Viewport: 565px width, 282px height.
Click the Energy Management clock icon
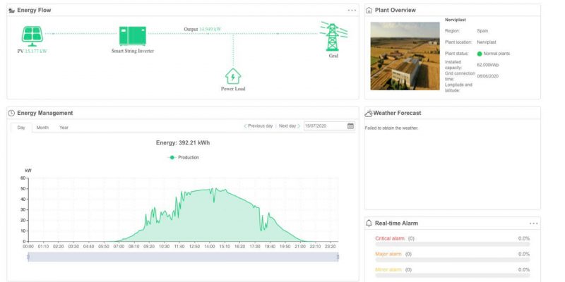[x=11, y=113]
